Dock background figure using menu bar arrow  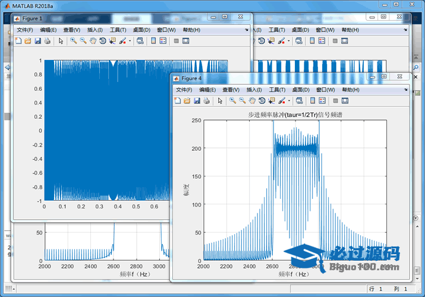click(405, 30)
